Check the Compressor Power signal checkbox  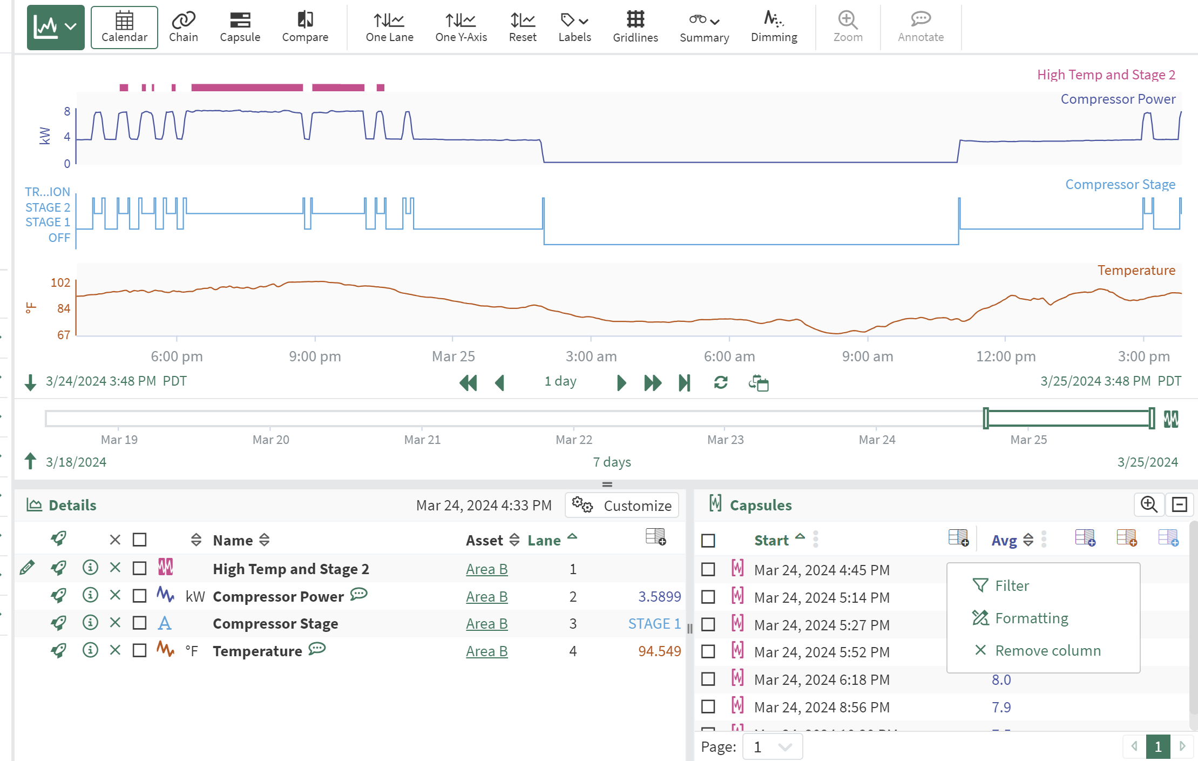coord(140,596)
